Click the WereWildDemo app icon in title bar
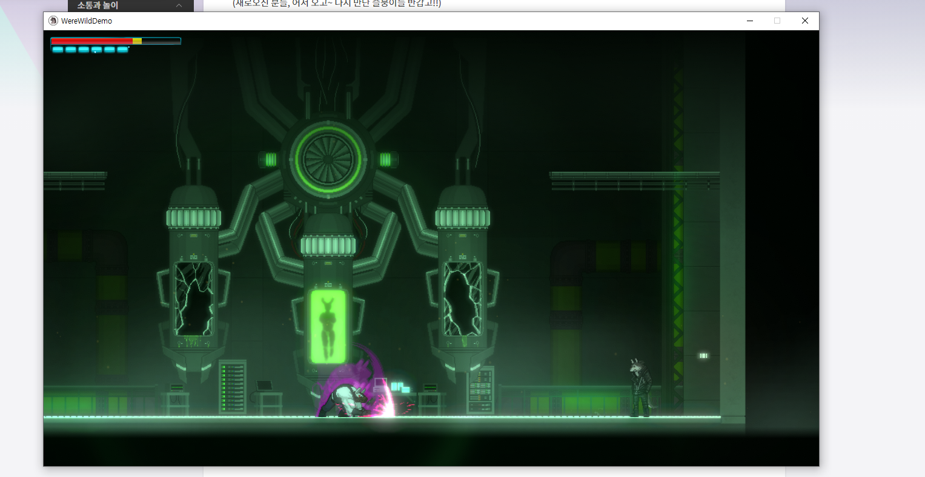This screenshot has width=925, height=477. coord(53,21)
